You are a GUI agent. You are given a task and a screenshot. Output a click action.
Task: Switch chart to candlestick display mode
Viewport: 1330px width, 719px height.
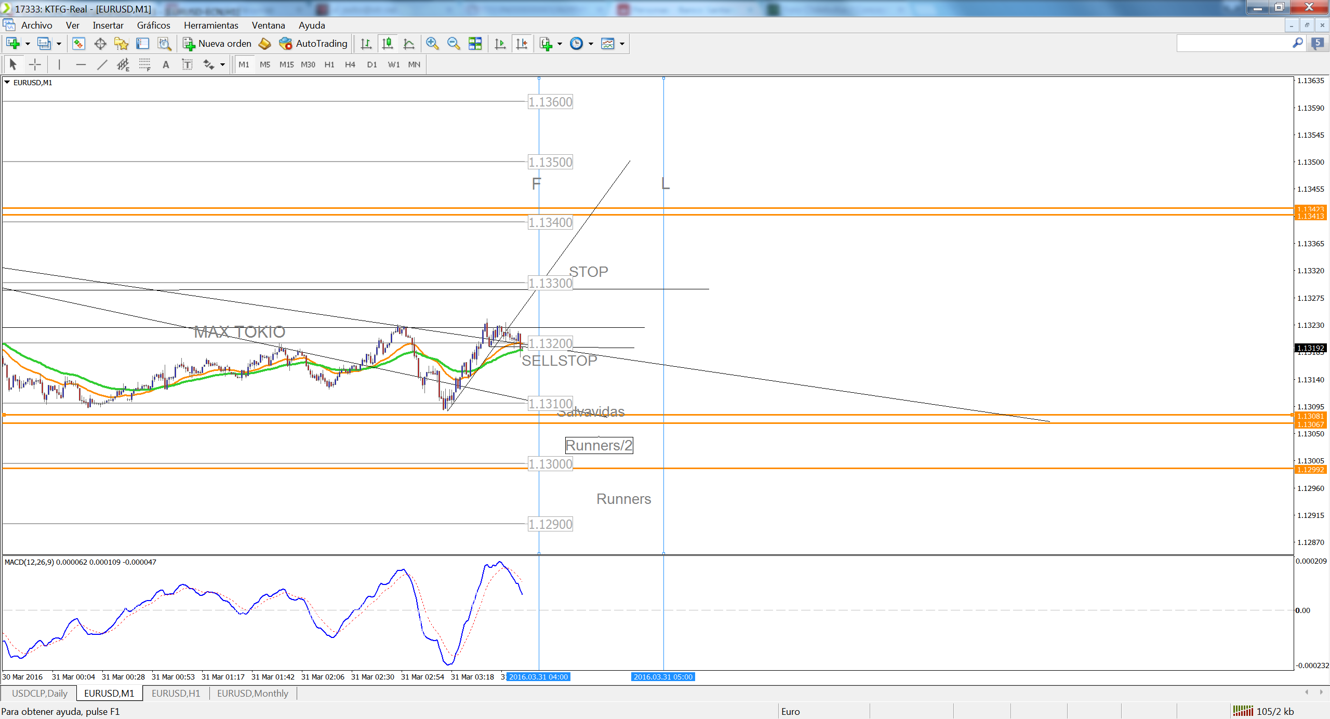pos(388,44)
